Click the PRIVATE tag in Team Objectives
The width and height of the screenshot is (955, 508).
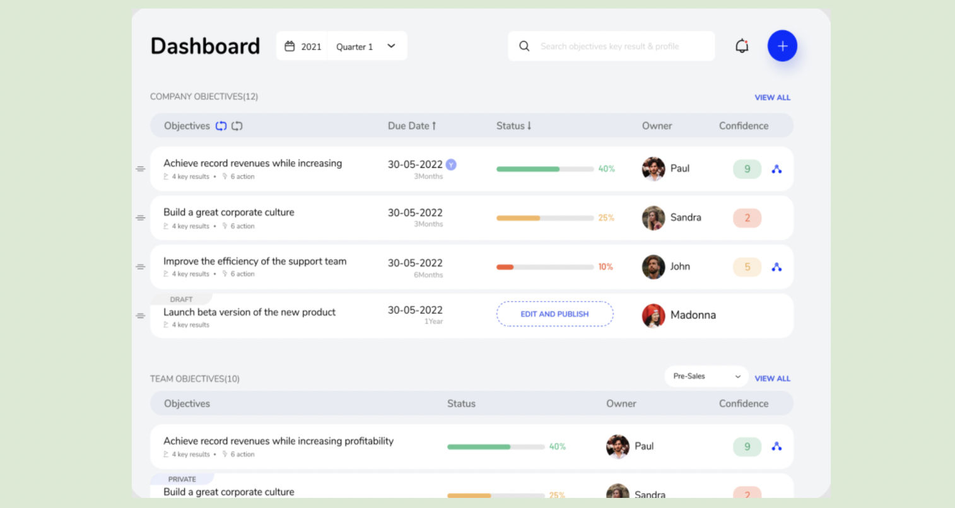tap(182, 479)
